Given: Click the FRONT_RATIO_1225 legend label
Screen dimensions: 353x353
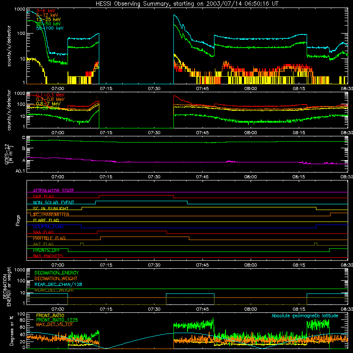Looking at the screenshot, I should (x=57, y=320).
